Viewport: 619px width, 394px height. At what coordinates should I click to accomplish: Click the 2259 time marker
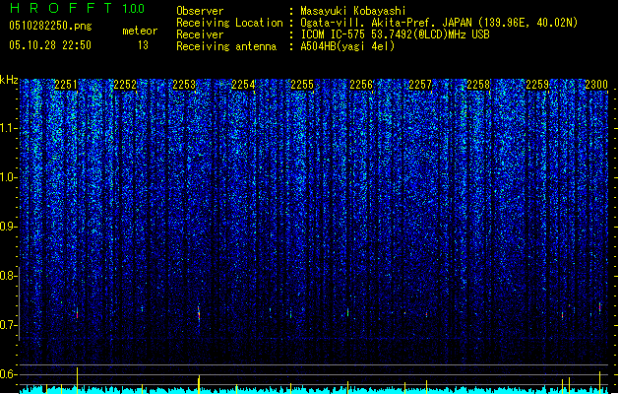tap(537, 85)
